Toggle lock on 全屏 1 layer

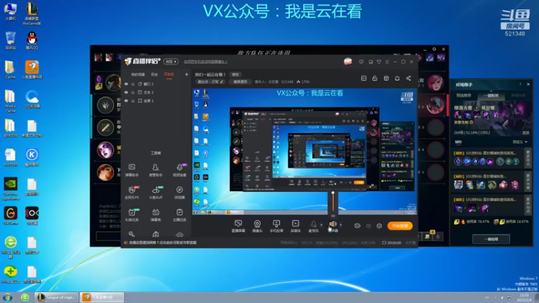[133, 100]
